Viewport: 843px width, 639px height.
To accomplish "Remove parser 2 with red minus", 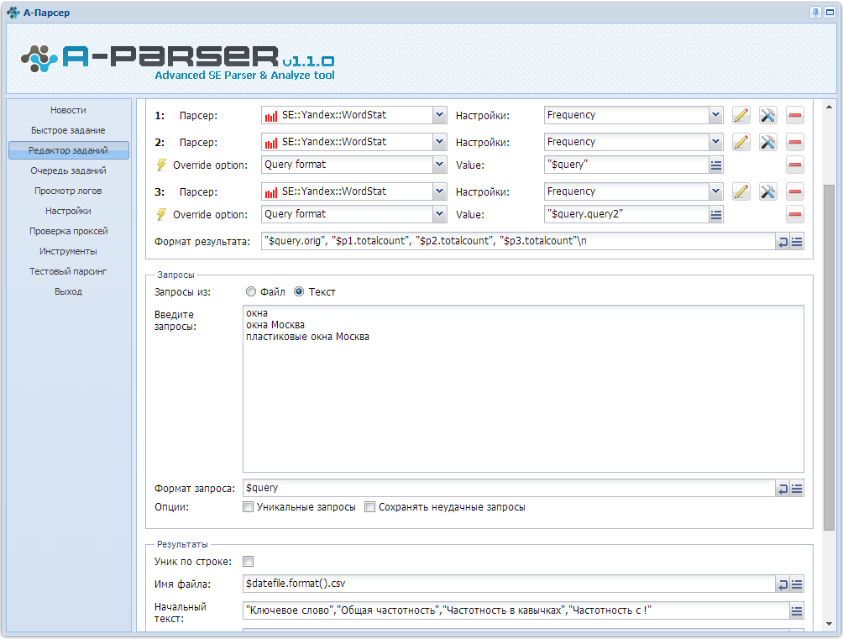I will pos(794,142).
